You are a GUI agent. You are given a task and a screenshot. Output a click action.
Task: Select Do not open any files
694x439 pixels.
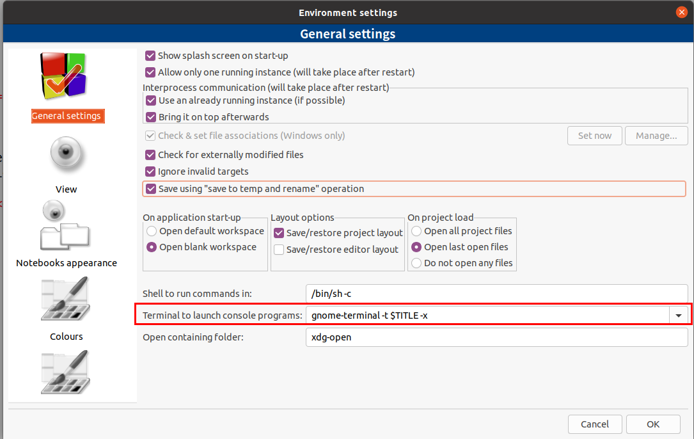tap(416, 263)
